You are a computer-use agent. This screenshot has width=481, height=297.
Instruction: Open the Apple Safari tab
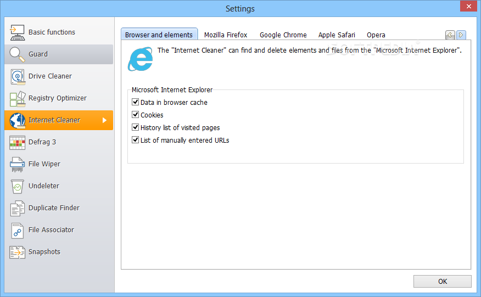pyautogui.click(x=337, y=35)
